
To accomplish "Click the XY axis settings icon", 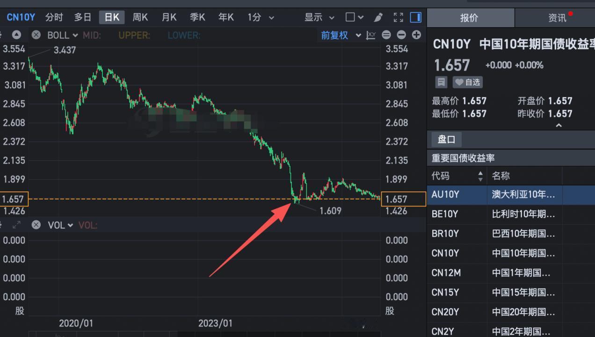I will (x=371, y=35).
